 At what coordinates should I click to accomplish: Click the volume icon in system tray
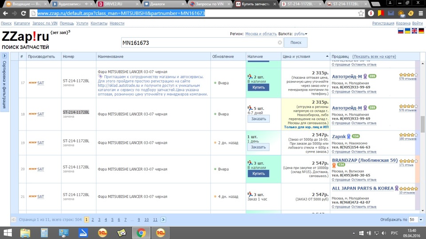383,233
